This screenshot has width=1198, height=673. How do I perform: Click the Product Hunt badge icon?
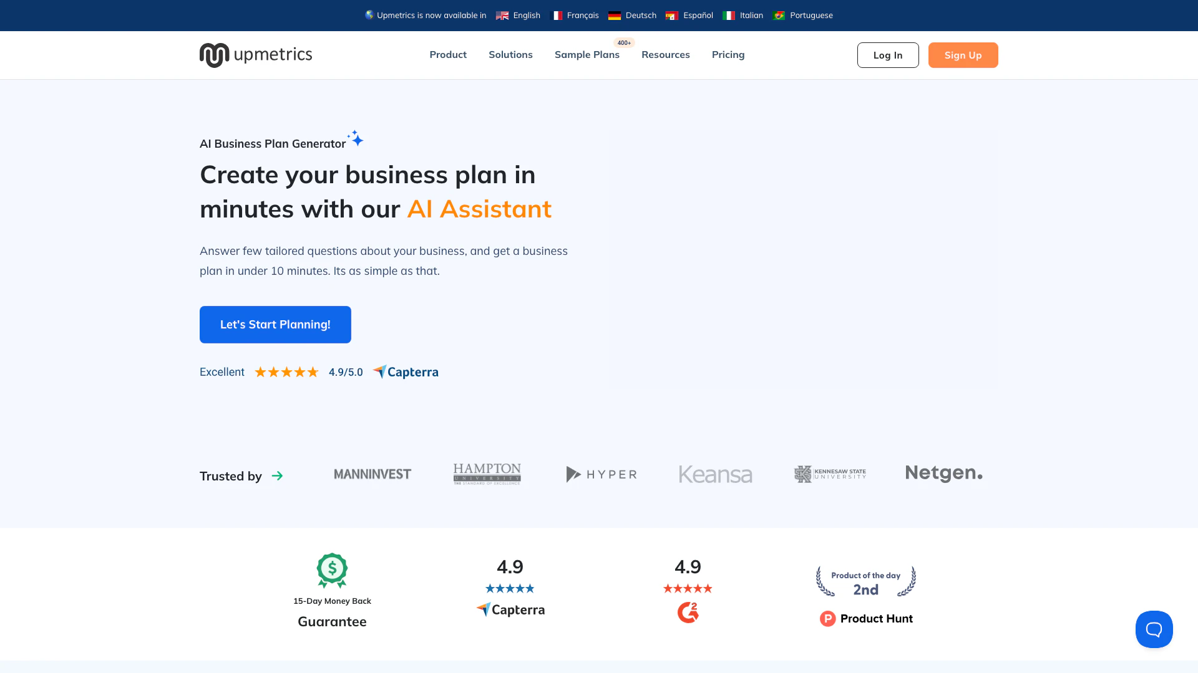click(827, 619)
